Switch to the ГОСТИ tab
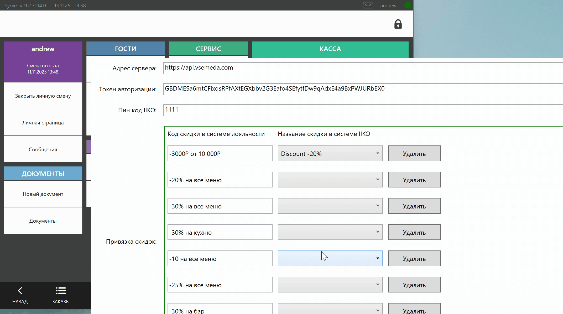 [x=126, y=49]
